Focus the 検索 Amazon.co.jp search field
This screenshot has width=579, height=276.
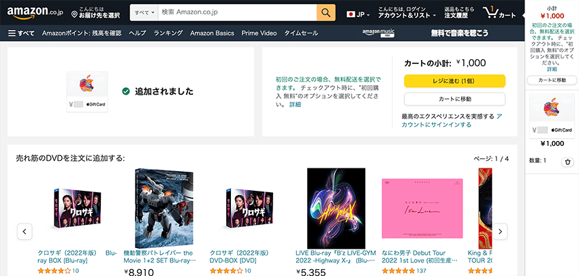click(x=237, y=12)
